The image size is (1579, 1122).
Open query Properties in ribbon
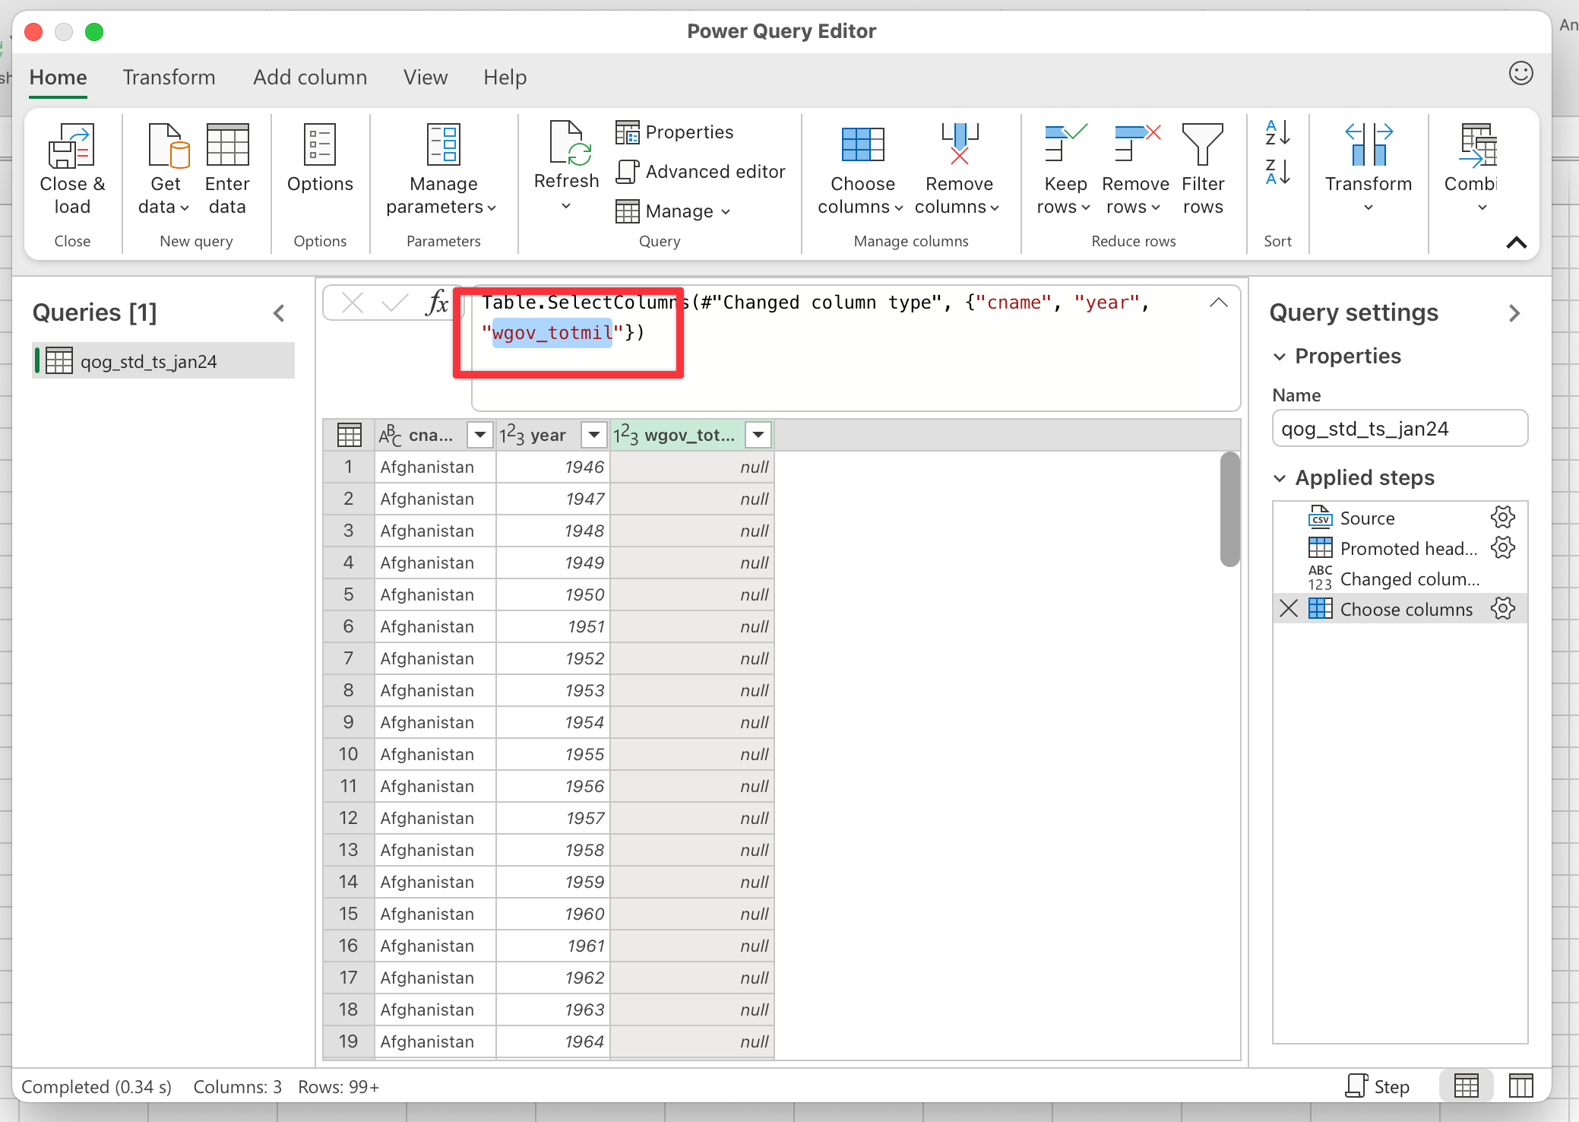(x=675, y=132)
